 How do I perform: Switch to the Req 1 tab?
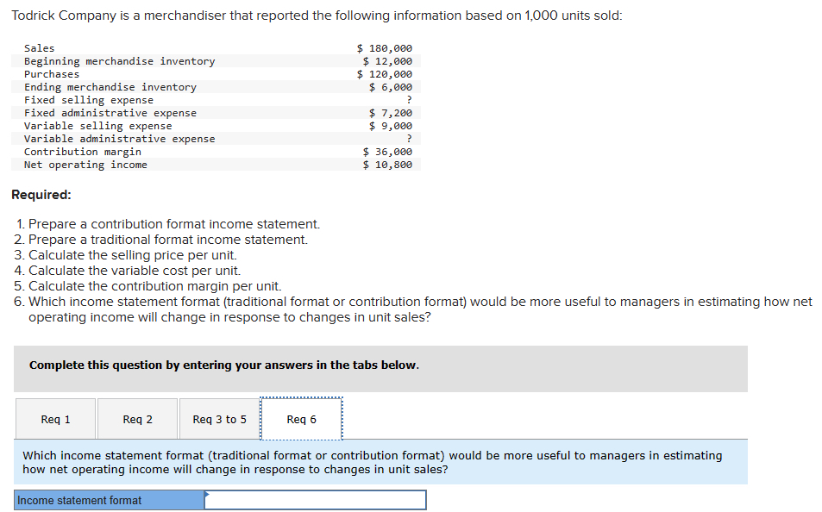coord(55,419)
